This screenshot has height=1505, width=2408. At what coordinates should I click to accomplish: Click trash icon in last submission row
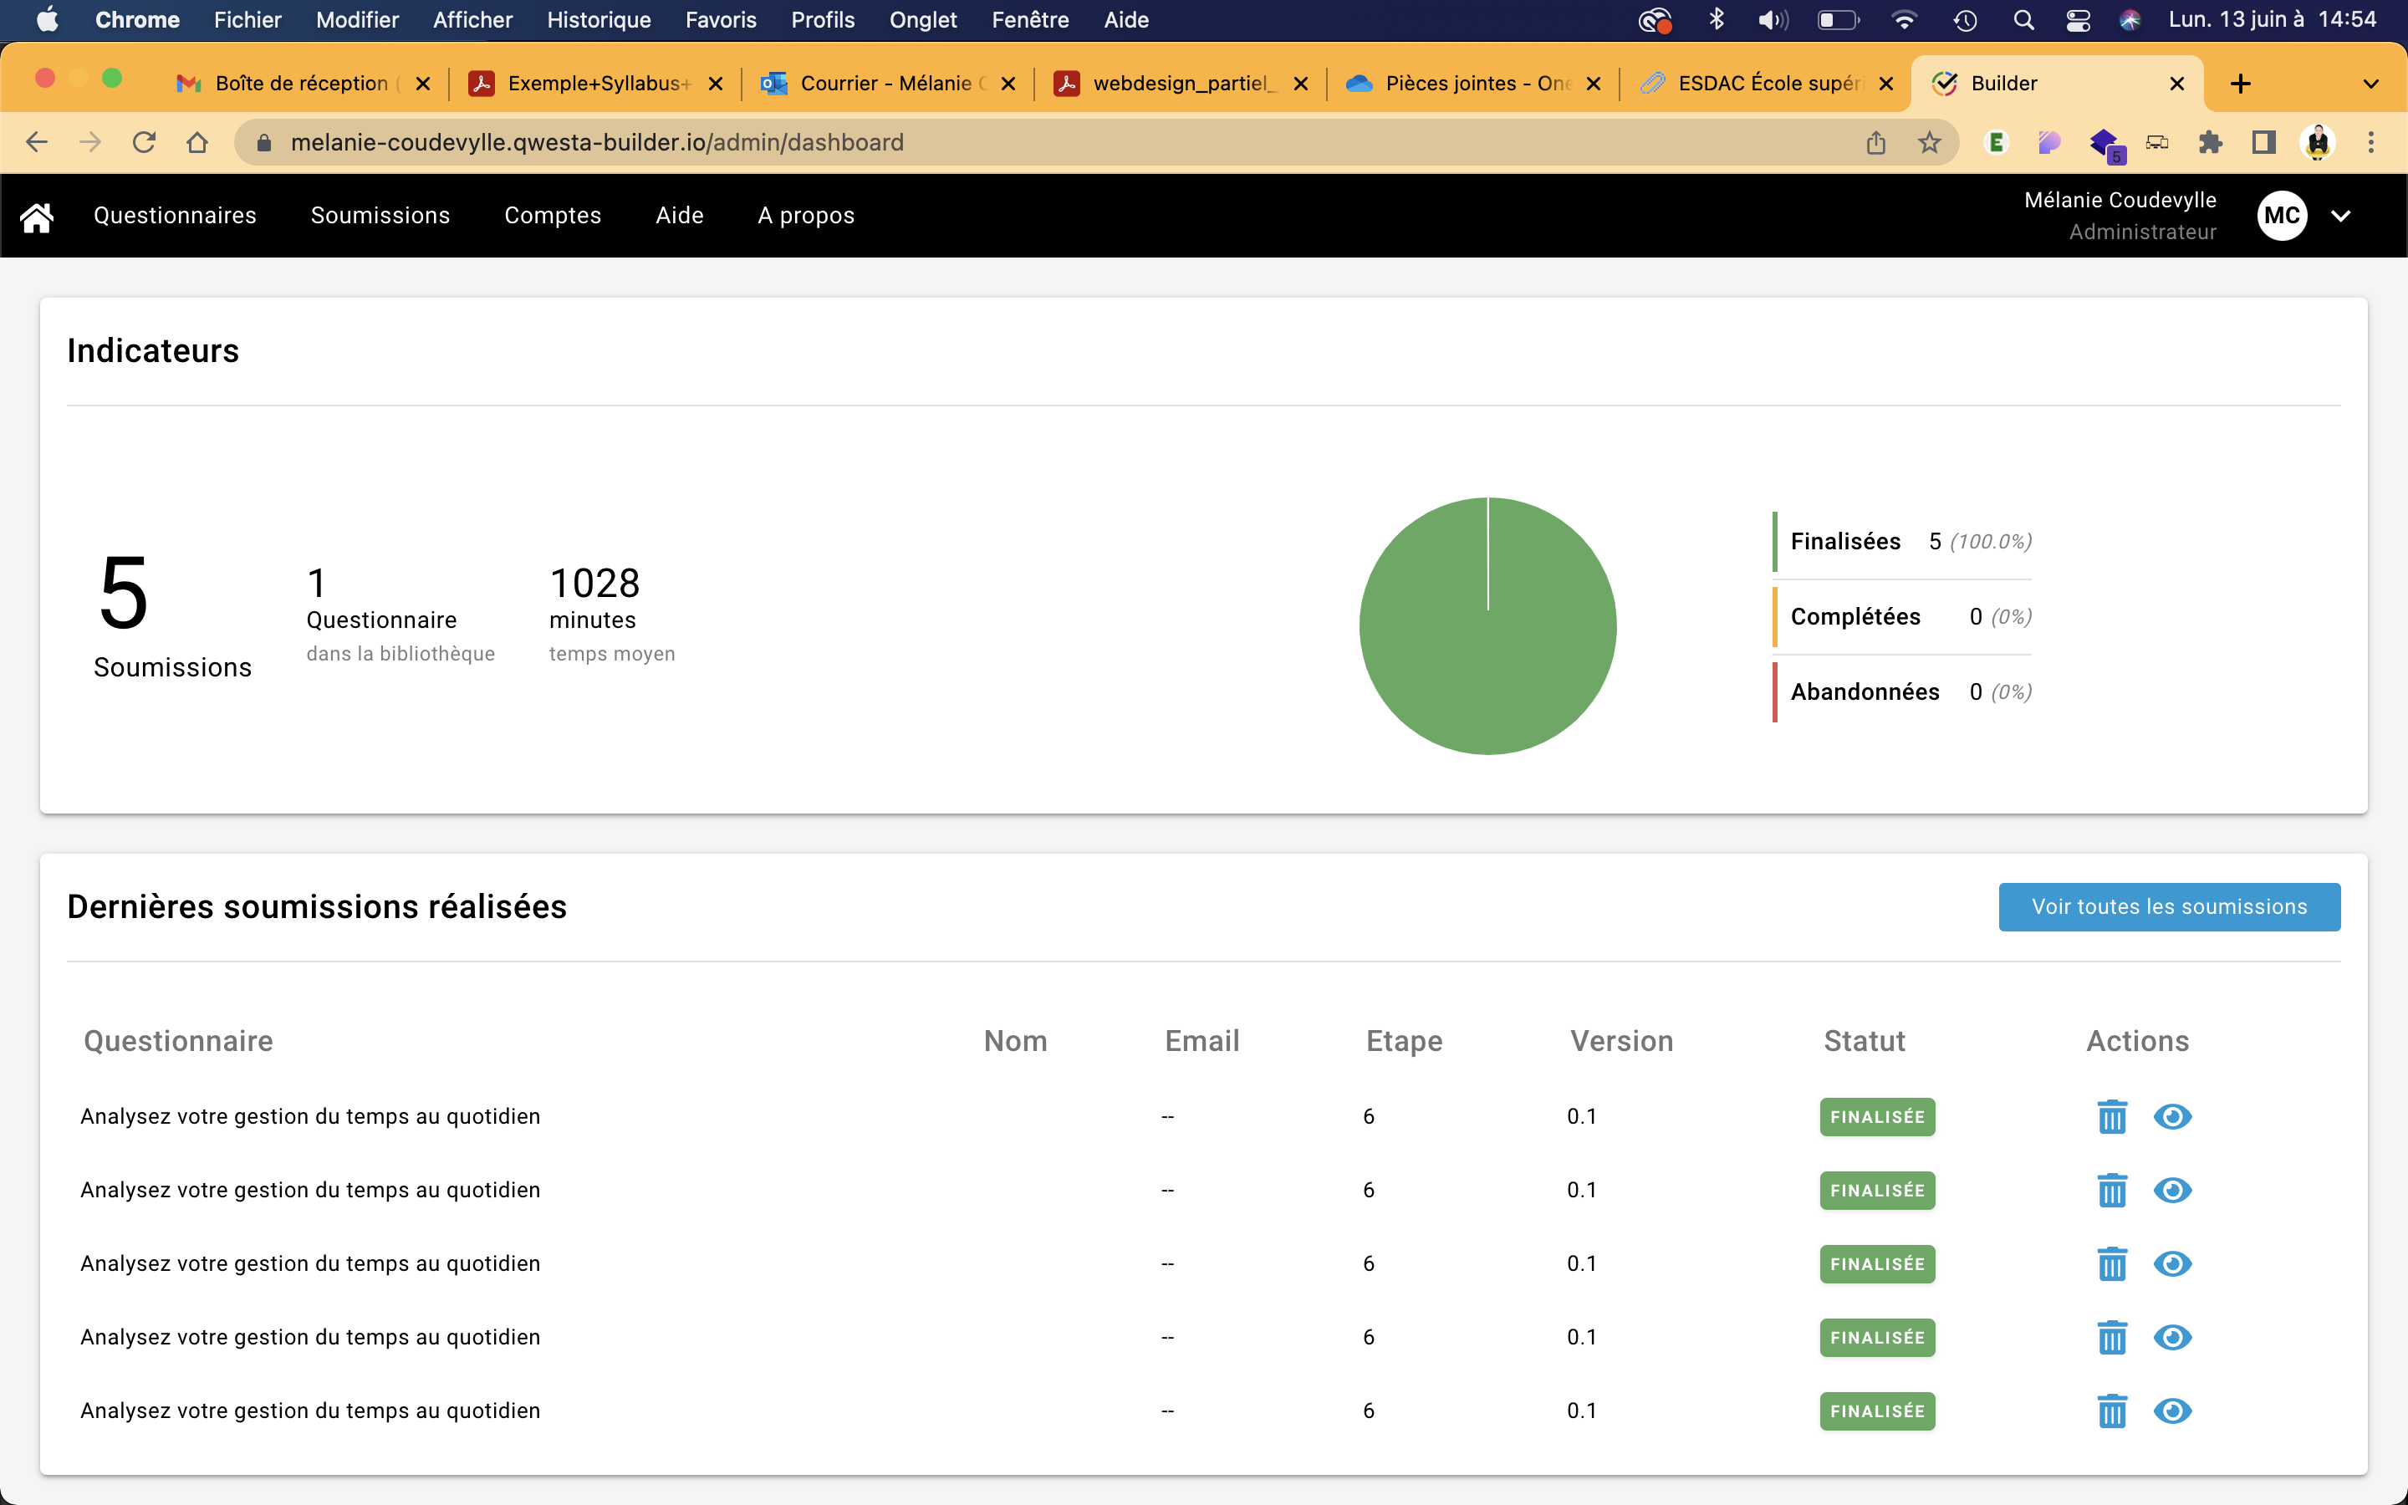pos(2111,1411)
